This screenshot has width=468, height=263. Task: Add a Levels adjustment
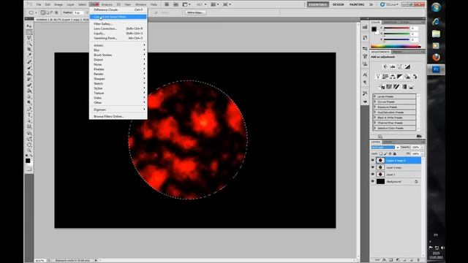[x=393, y=66]
